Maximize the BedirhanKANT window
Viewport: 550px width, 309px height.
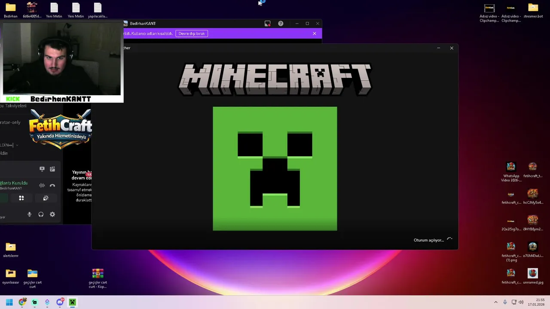click(x=307, y=24)
